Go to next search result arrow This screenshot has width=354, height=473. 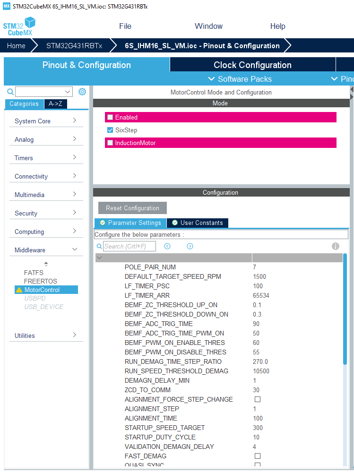pyautogui.click(x=190, y=246)
